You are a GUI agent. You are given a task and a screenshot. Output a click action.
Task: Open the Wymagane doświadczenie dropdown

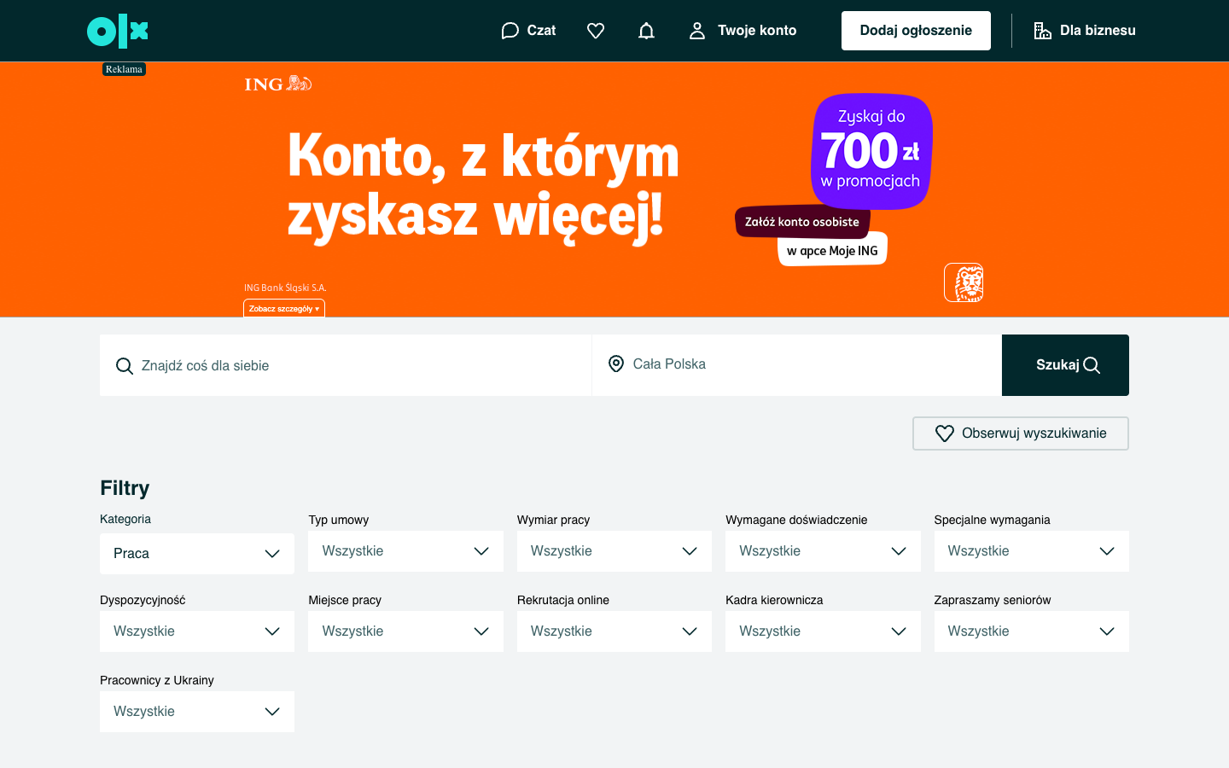coord(823,551)
